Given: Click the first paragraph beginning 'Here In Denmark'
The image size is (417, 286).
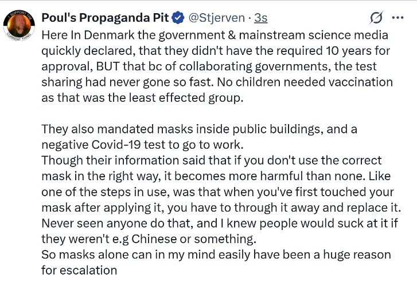Looking at the screenshot, I should click(217, 66).
